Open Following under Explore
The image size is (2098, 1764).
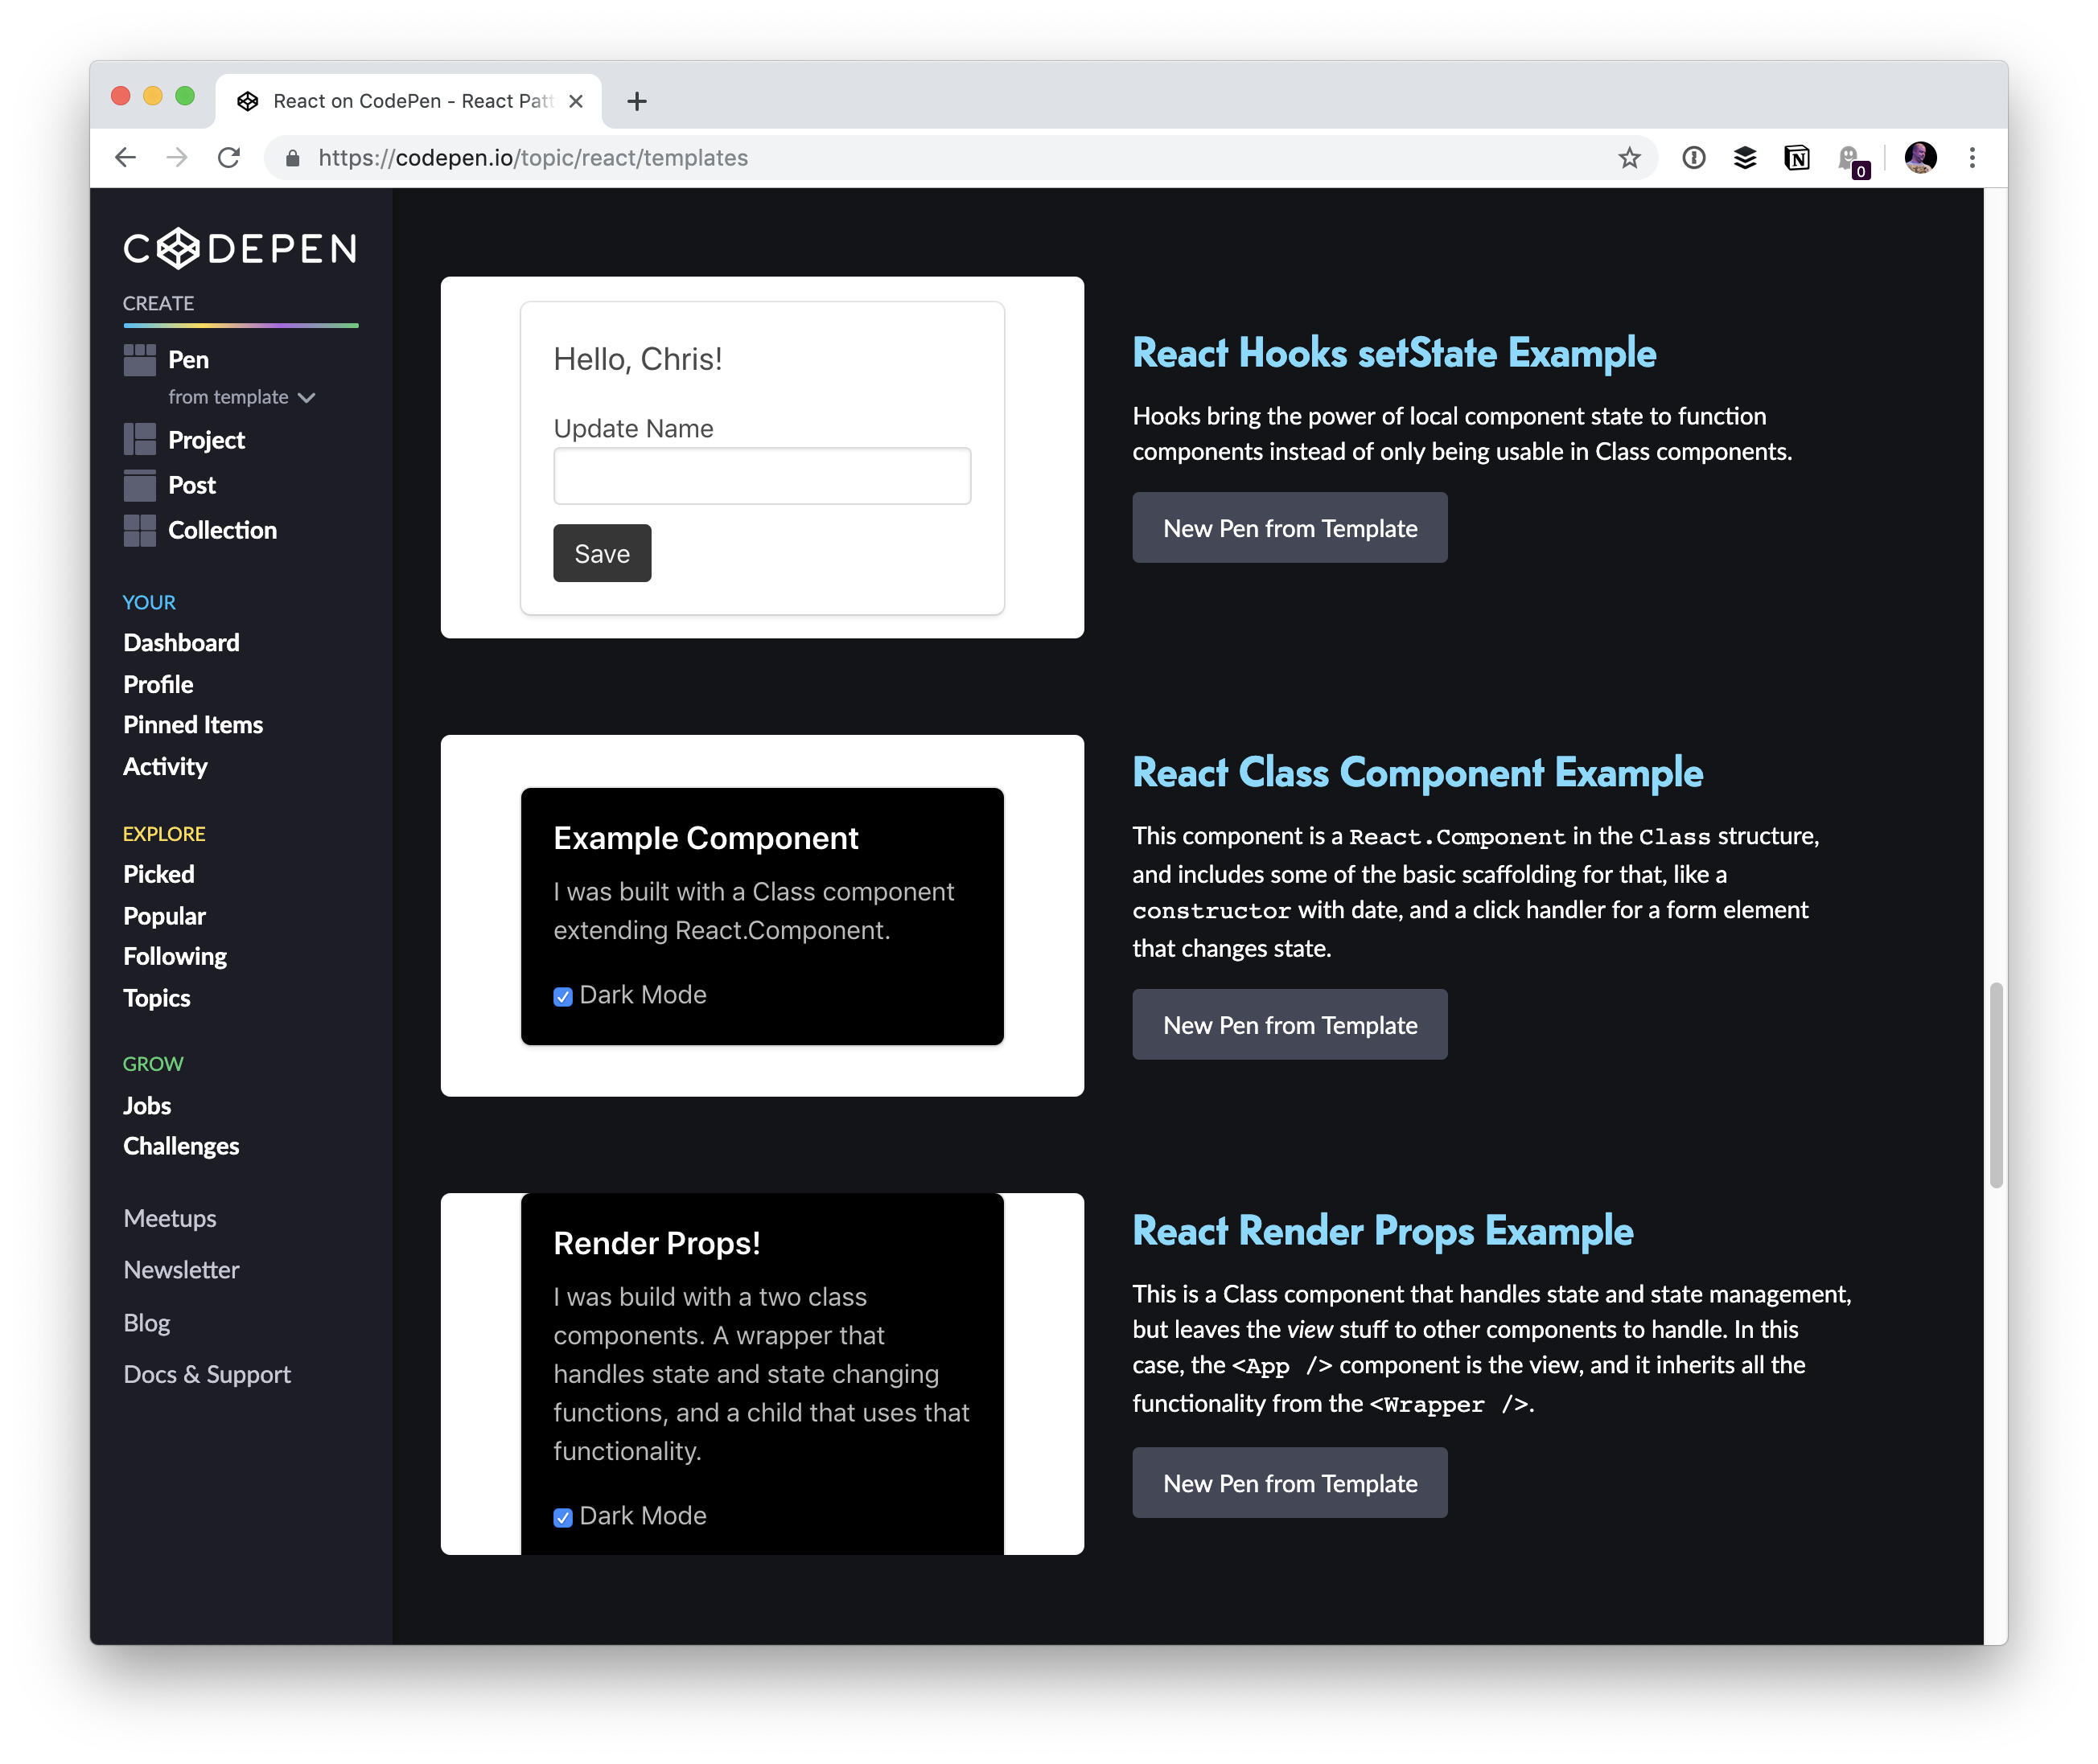point(174,956)
